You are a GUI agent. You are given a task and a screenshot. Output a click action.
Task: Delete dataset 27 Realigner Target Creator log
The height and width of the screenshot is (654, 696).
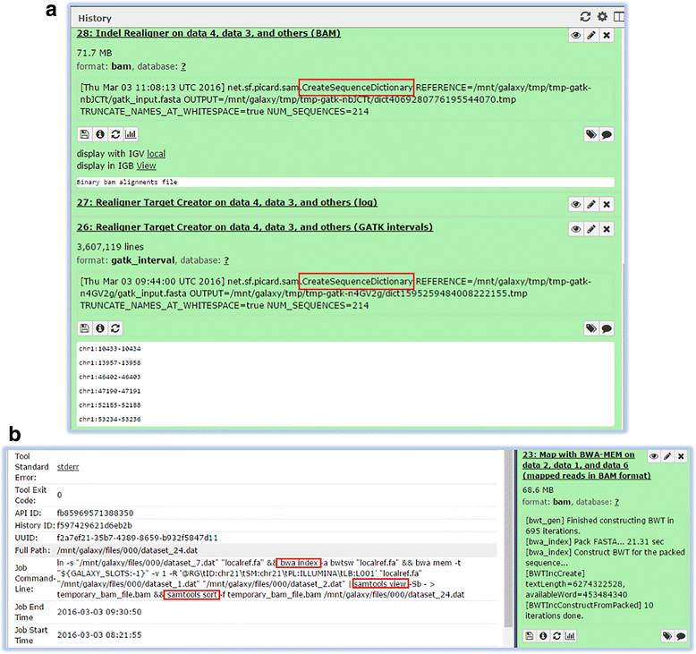click(x=607, y=204)
